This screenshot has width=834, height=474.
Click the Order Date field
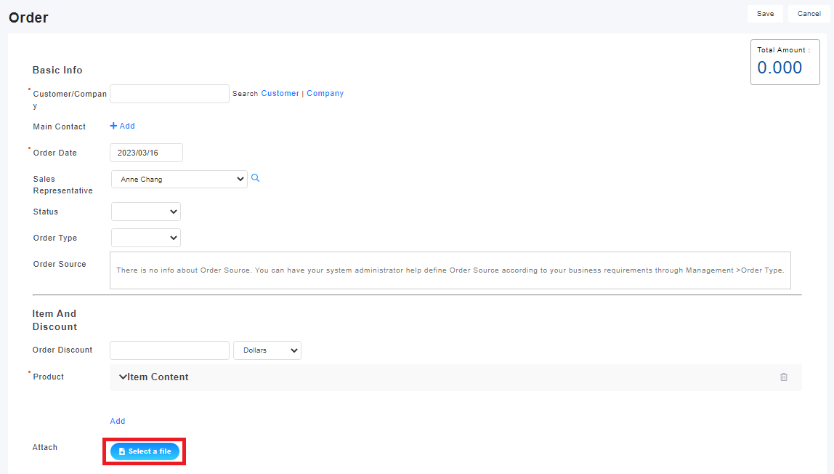pos(146,153)
